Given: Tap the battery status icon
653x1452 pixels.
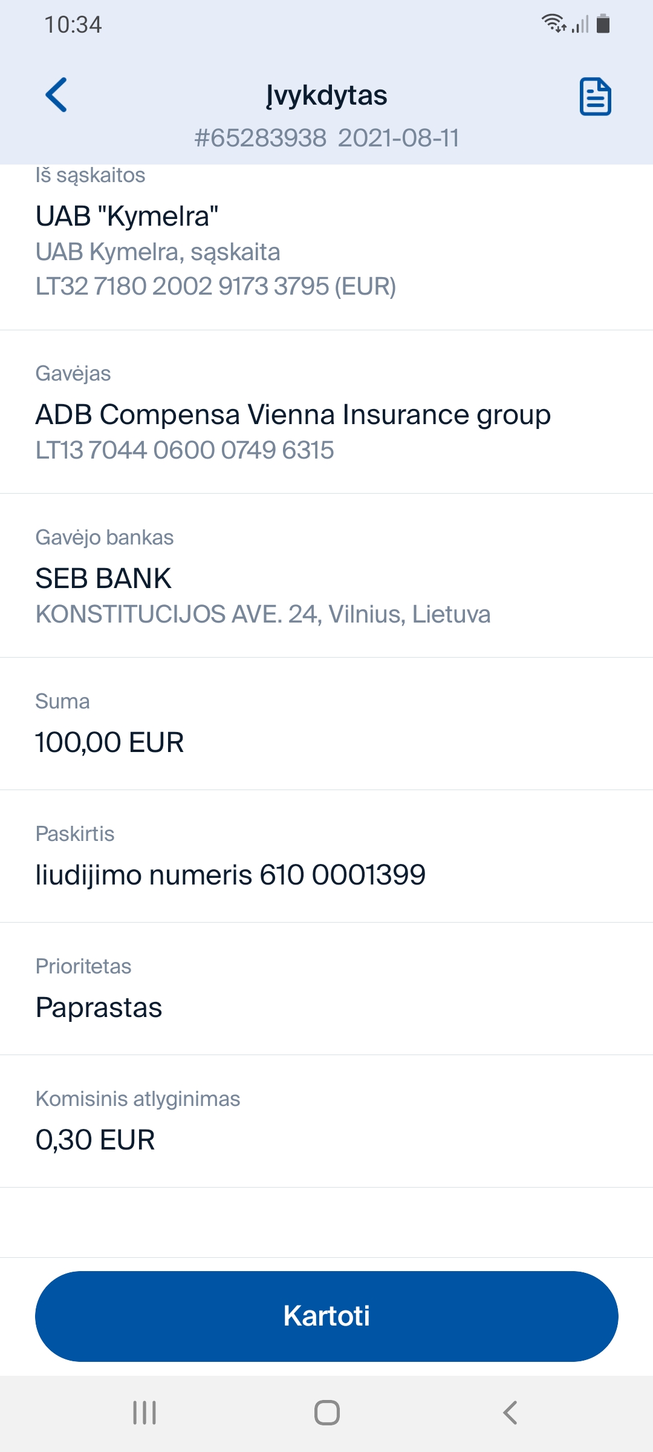Looking at the screenshot, I should [x=603, y=24].
